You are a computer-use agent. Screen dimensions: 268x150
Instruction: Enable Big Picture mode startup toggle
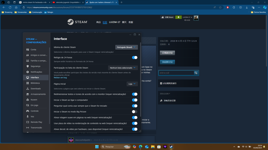click(135, 112)
